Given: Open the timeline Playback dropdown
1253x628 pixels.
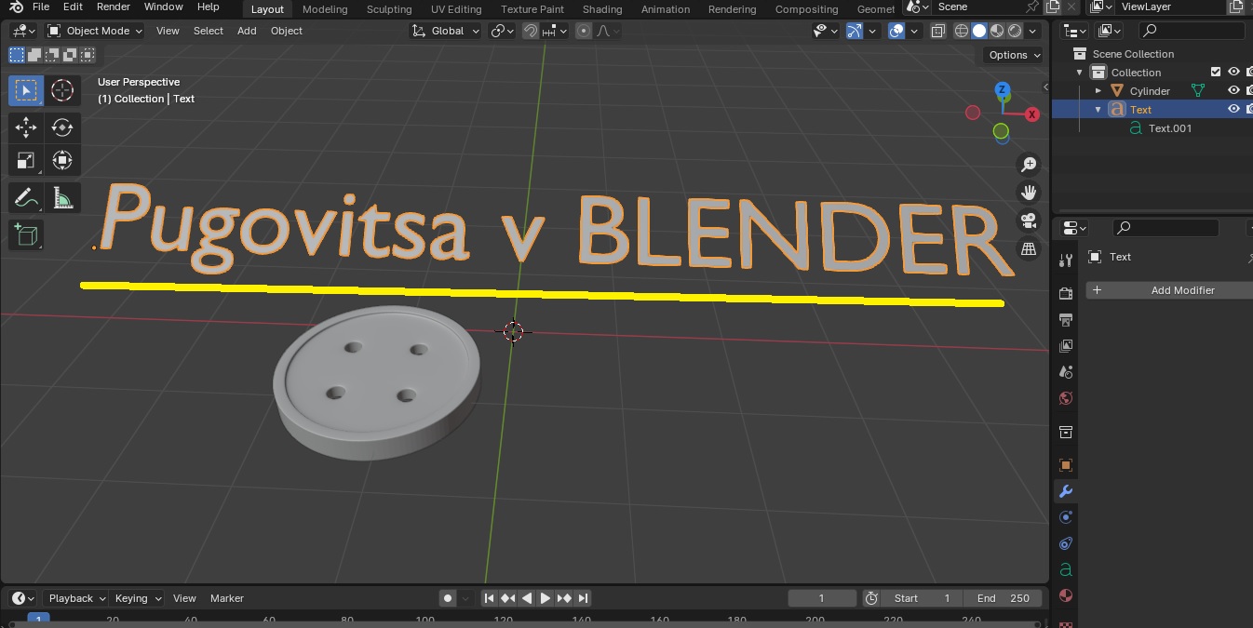Looking at the screenshot, I should (x=77, y=598).
